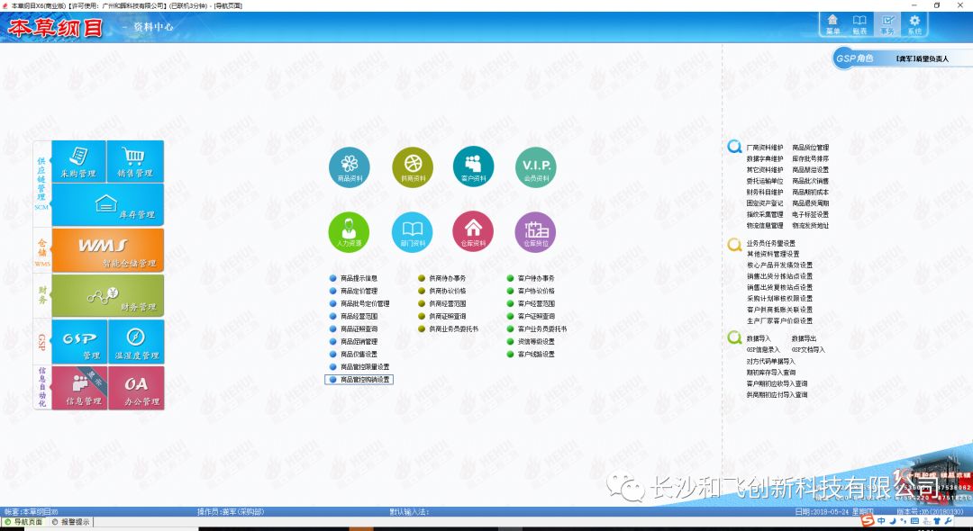Viewport: 973px width, 531px height.
Task: Open 商品提示信息 link
Action: (359, 278)
